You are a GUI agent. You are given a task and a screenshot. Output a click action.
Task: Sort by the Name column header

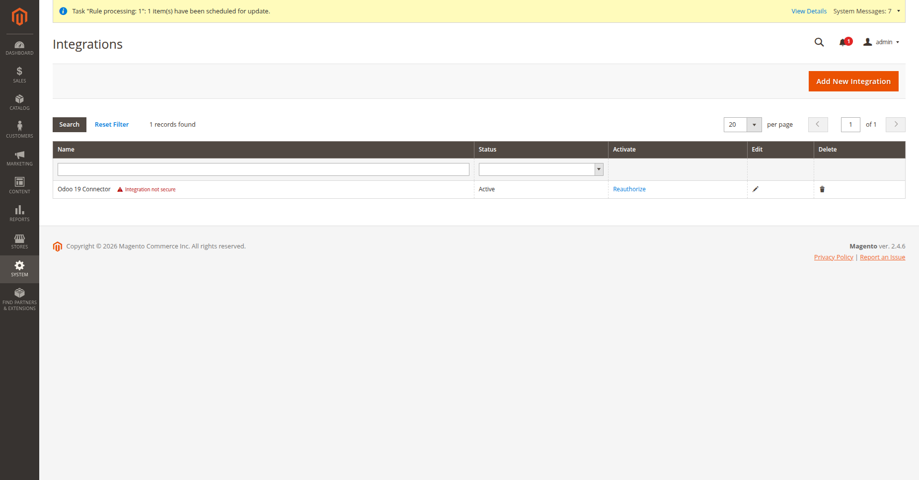[263, 150]
